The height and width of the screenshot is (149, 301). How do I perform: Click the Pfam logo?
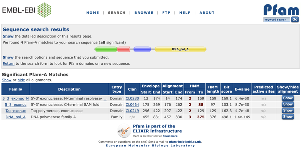coord(281,9)
